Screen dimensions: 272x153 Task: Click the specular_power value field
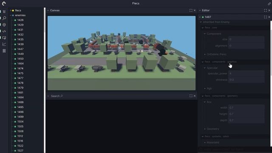(x=246, y=74)
